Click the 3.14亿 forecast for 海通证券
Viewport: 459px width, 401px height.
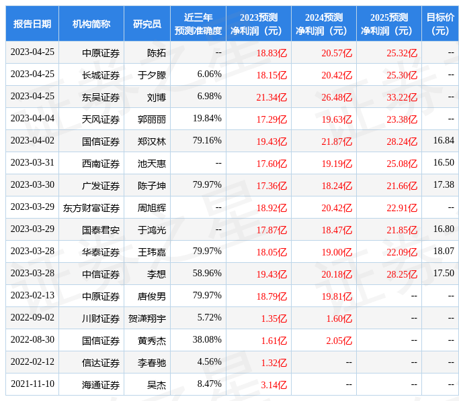click(274, 385)
